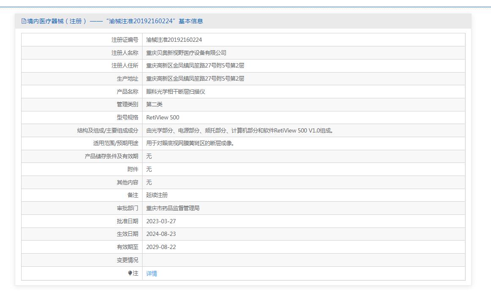Select model spec RetiView 500

click(163, 117)
